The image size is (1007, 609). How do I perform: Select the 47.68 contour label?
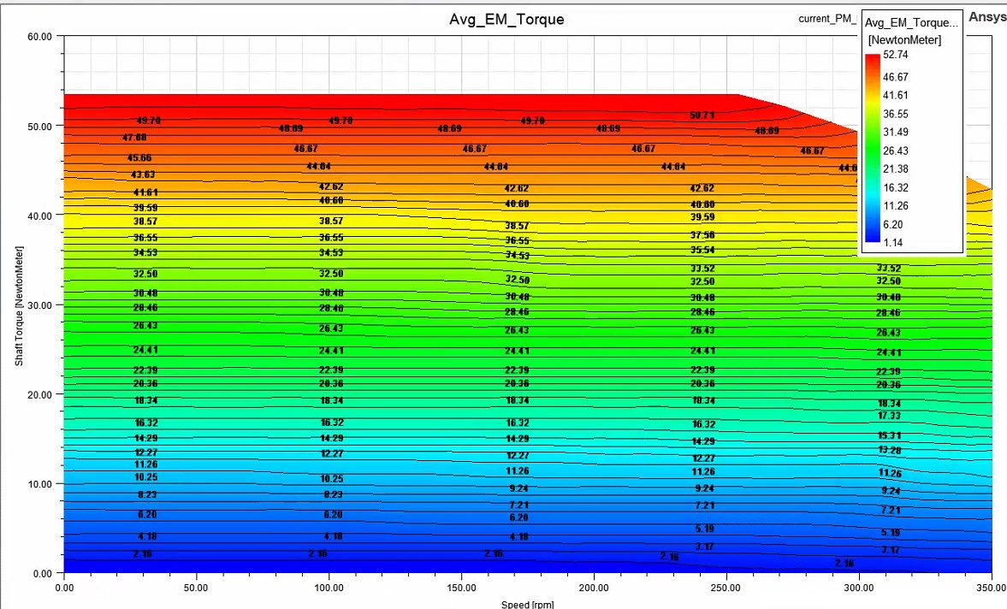point(134,138)
